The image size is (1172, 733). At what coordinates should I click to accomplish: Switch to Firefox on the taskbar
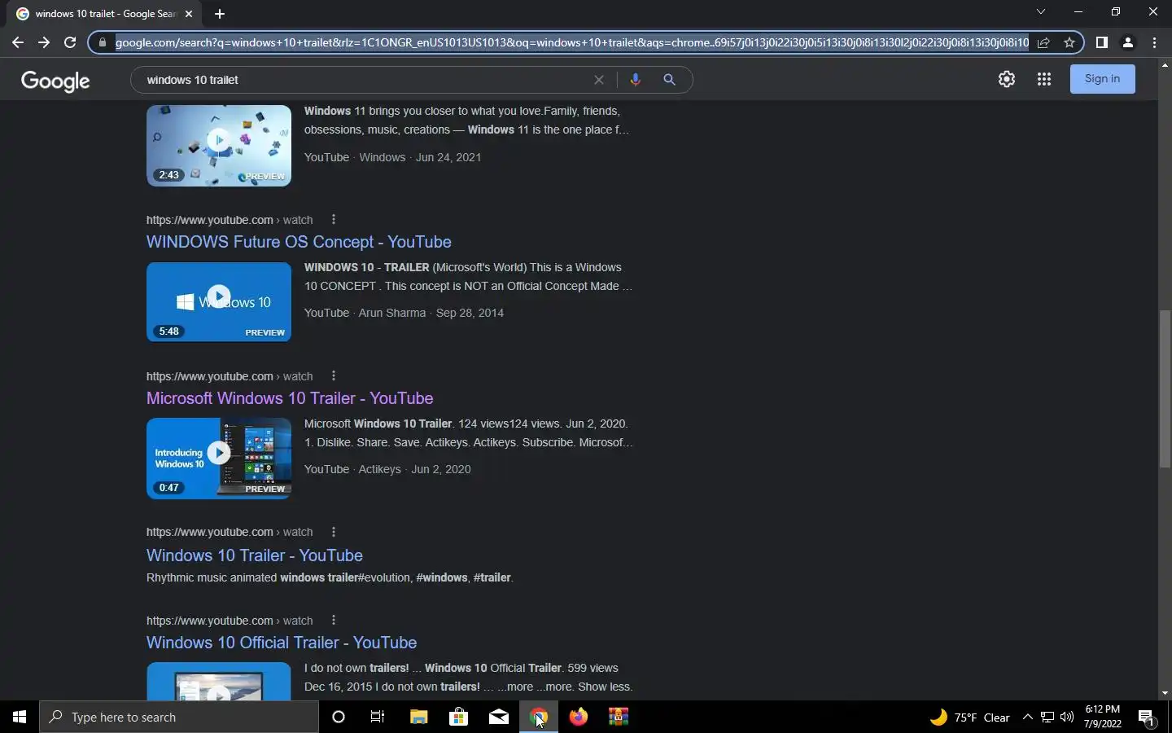(x=579, y=717)
